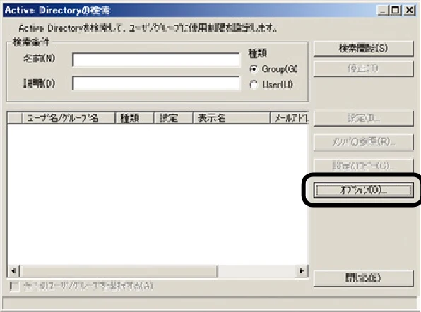Click the 検索開始(S) button

pos(363,48)
